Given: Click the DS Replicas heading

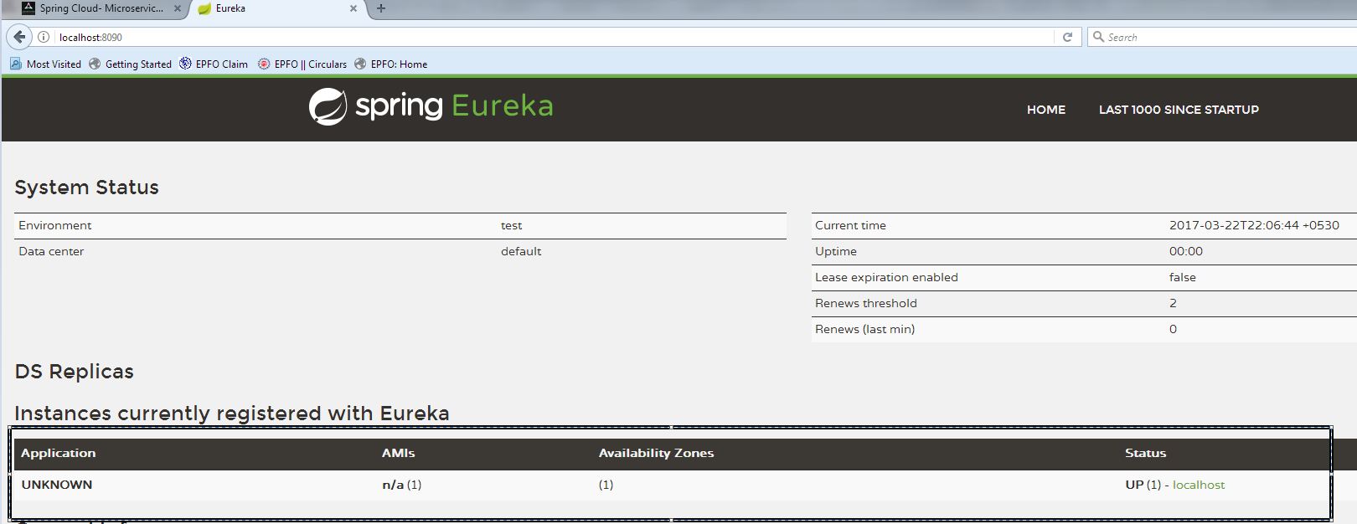Looking at the screenshot, I should (x=75, y=372).
